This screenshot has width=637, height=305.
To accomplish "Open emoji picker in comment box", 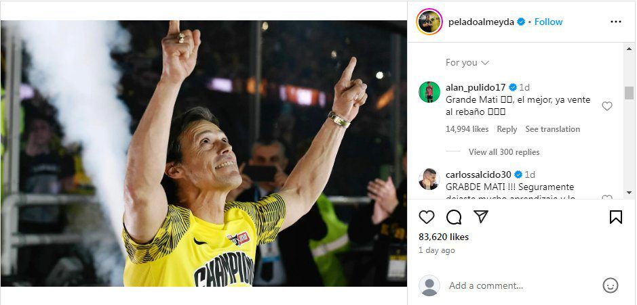I will (611, 285).
